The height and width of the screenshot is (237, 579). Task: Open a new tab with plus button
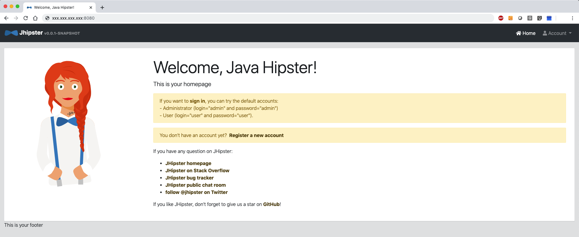[x=102, y=8]
